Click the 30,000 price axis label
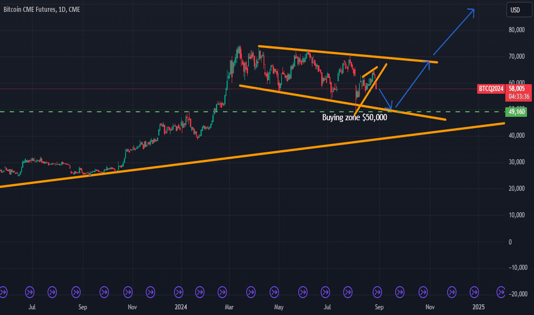 click(x=517, y=162)
